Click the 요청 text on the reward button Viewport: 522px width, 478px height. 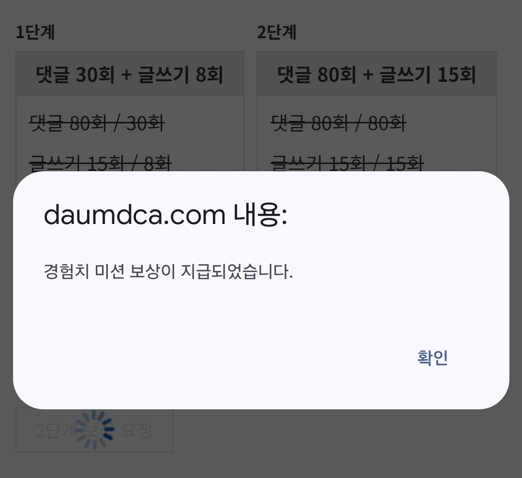pyautogui.click(x=137, y=430)
